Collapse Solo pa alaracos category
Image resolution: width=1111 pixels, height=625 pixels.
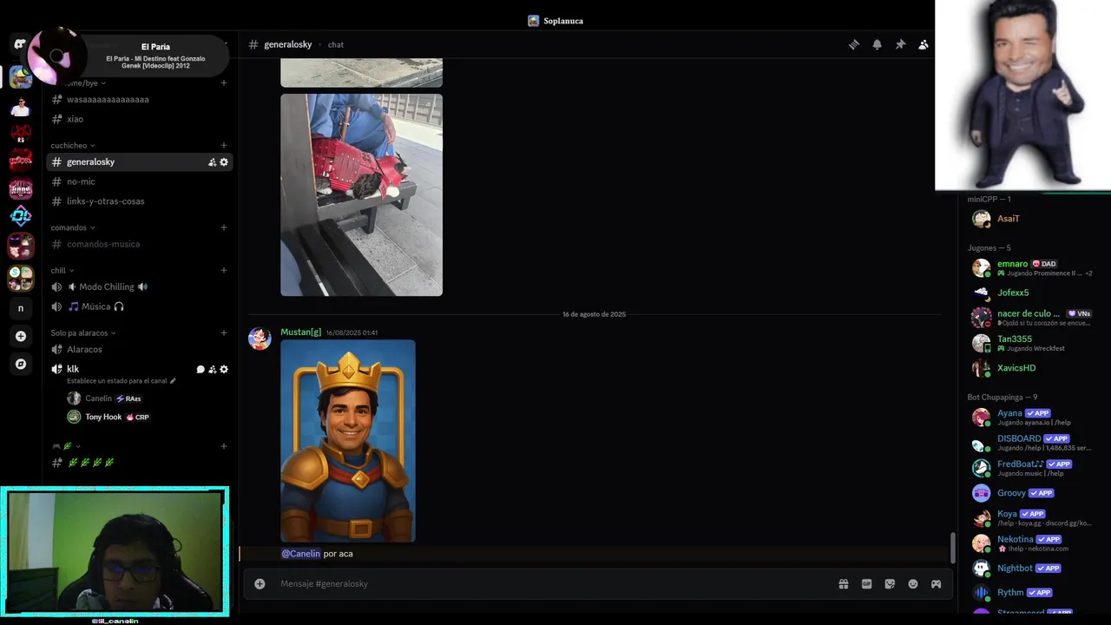(83, 333)
